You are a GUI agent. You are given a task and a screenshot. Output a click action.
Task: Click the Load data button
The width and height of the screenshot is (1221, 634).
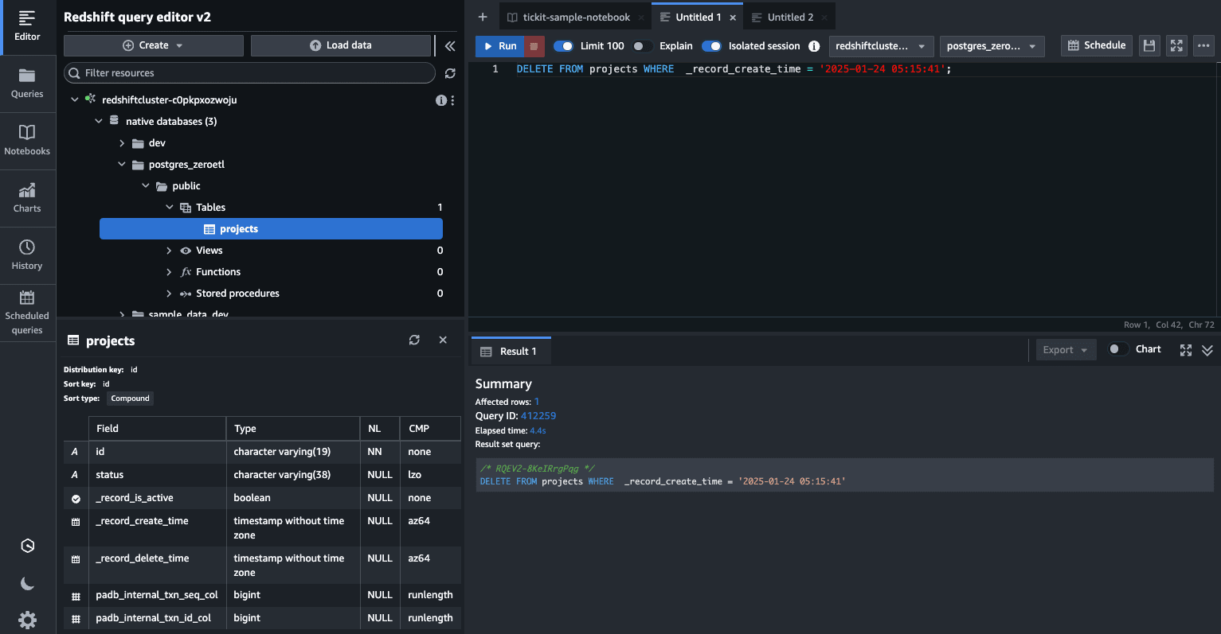pos(341,45)
